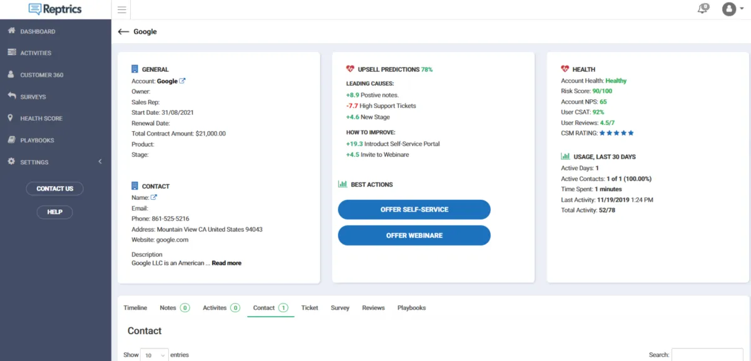Click the Best Actions chart icon
751x361 pixels.
click(x=342, y=184)
